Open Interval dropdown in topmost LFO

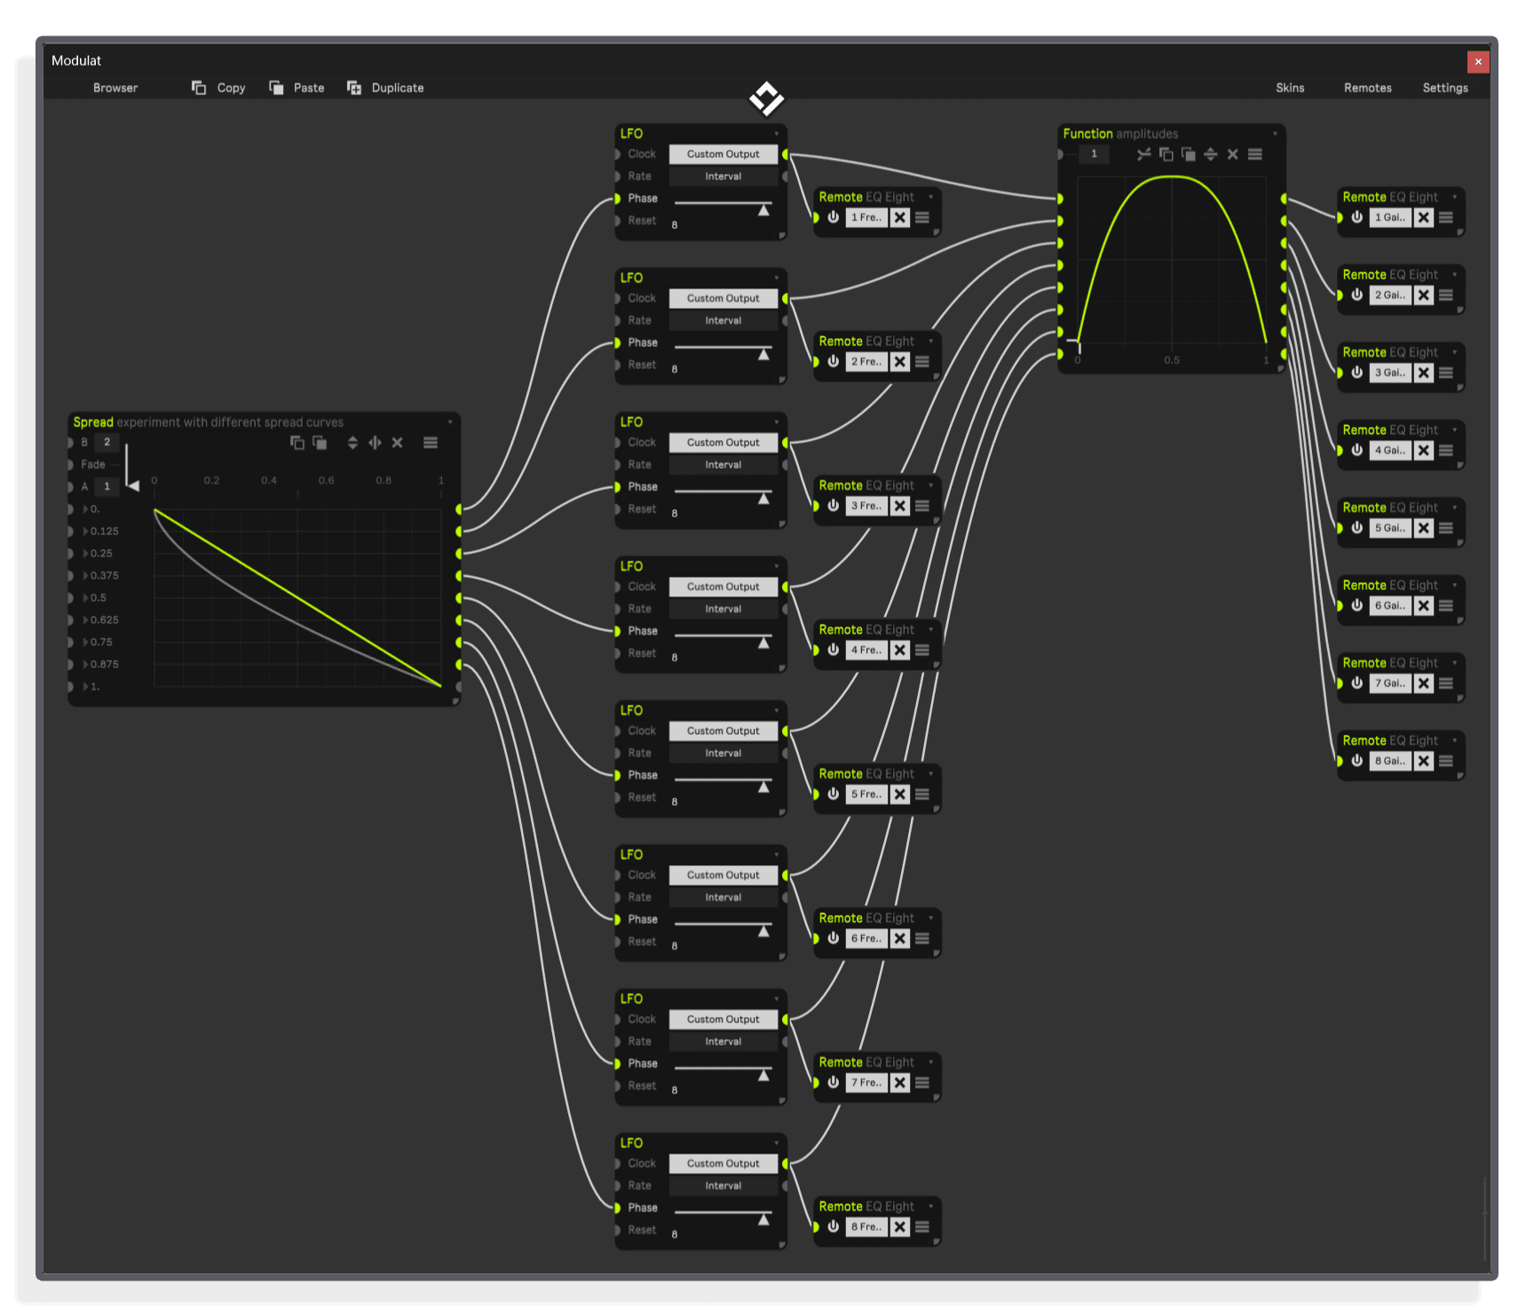point(723,177)
